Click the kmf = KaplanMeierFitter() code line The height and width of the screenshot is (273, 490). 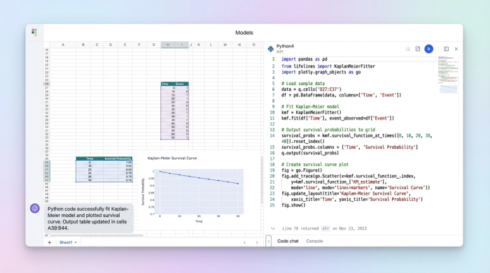pos(311,112)
